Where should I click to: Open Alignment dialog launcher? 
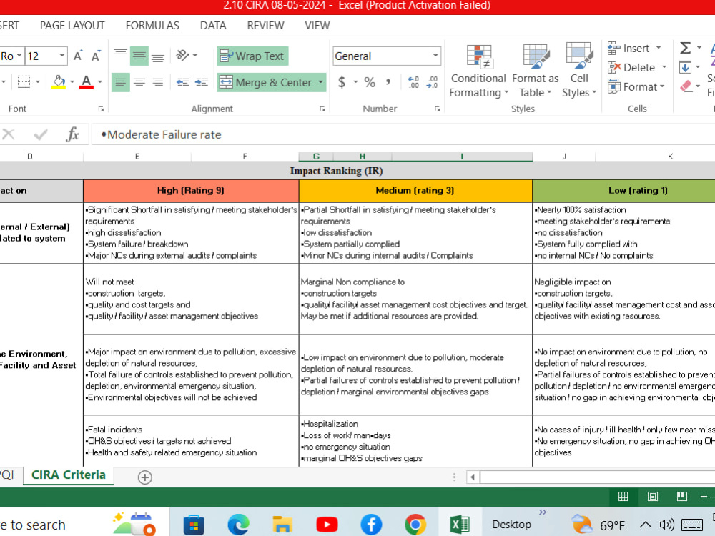click(x=322, y=109)
